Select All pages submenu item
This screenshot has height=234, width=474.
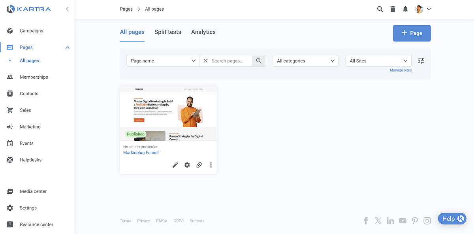point(30,60)
